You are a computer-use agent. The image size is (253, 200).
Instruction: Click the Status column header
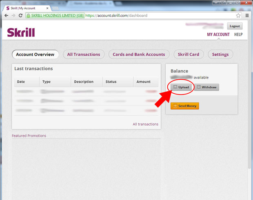(x=118, y=82)
